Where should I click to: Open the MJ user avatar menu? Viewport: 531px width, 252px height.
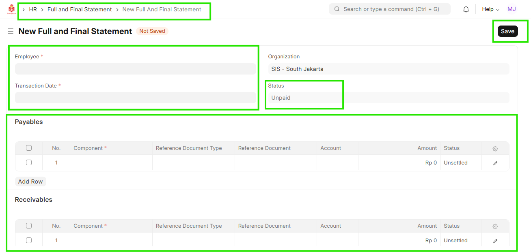512,9
